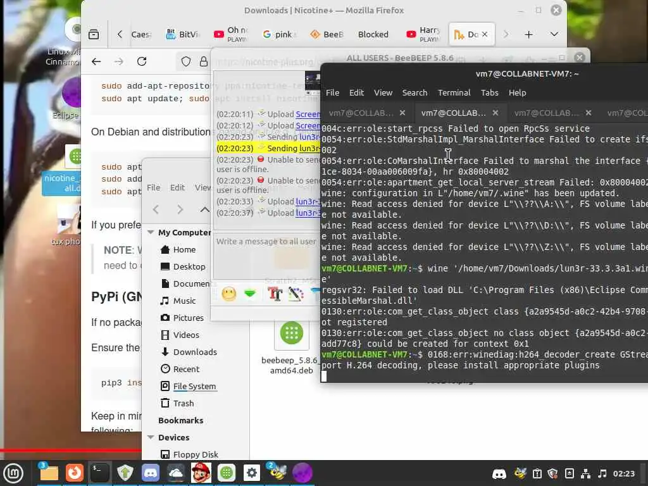Click the Discord tray icon
The image size is (648, 486).
tap(499, 473)
